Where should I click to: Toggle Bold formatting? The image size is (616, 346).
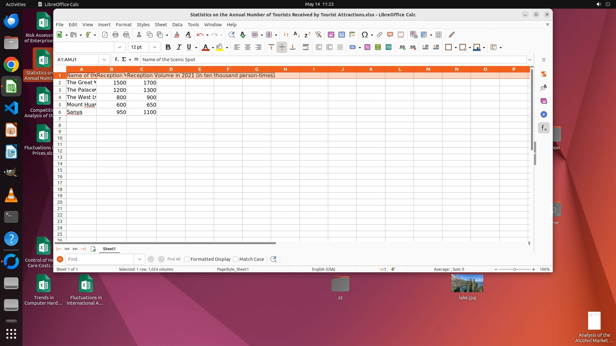coord(168,47)
